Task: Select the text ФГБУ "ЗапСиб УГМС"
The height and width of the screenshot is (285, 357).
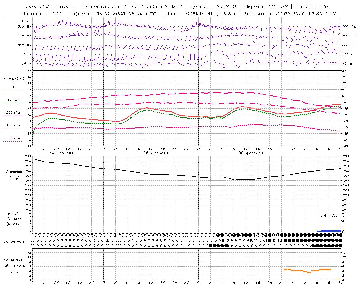Action: [x=153, y=7]
